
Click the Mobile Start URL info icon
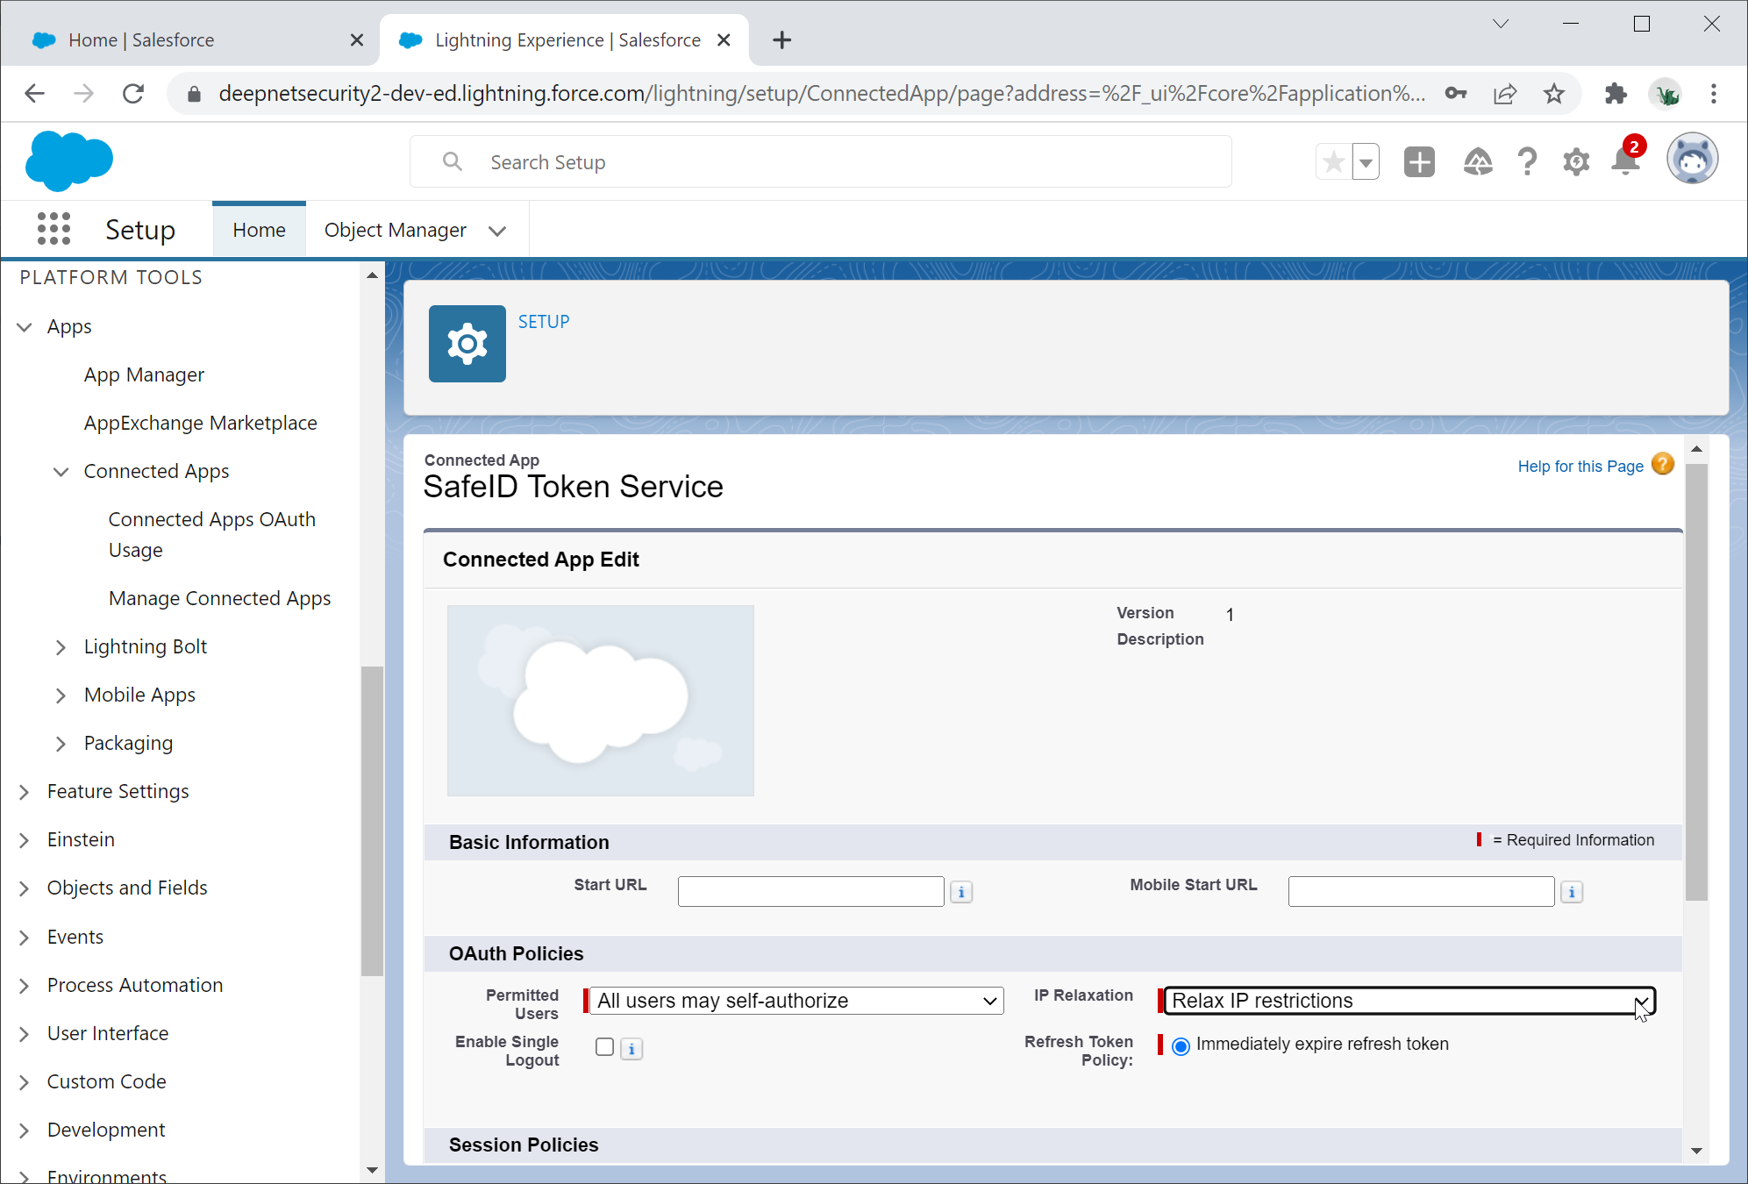[x=1572, y=892]
